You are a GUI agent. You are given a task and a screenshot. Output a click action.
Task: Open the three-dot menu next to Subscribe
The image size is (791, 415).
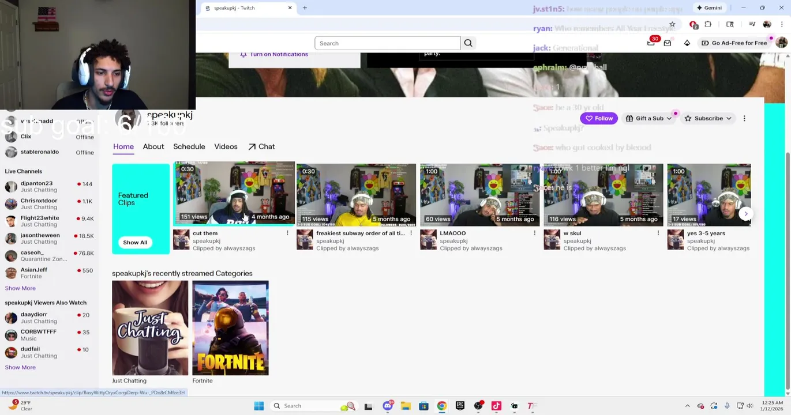pos(744,118)
